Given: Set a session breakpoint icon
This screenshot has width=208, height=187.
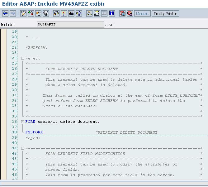Looking at the screenshot, I should click(122, 13).
